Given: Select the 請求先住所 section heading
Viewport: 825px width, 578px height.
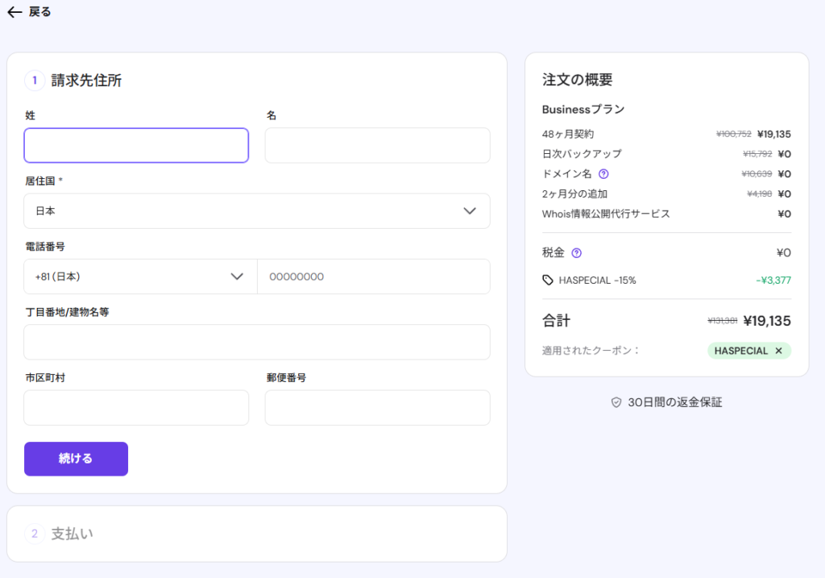Looking at the screenshot, I should coord(87,81).
